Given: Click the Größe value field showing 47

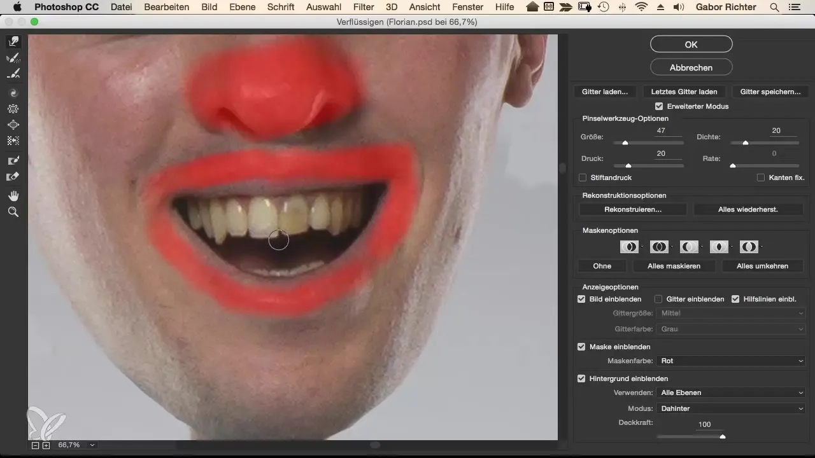Looking at the screenshot, I should pos(669,131).
